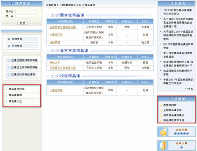Click the 2007校级精品课 section heading
The image size is (197, 151).
[x=66, y=76]
